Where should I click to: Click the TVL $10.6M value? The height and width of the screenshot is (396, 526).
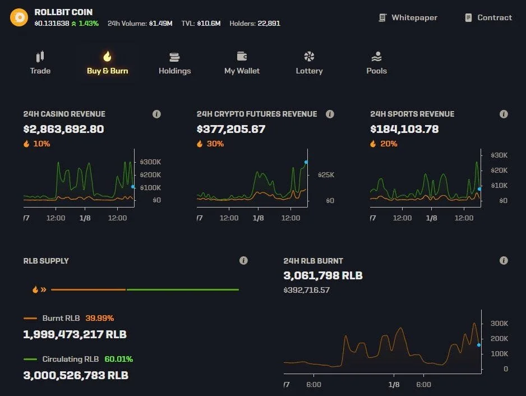pyautogui.click(x=209, y=24)
